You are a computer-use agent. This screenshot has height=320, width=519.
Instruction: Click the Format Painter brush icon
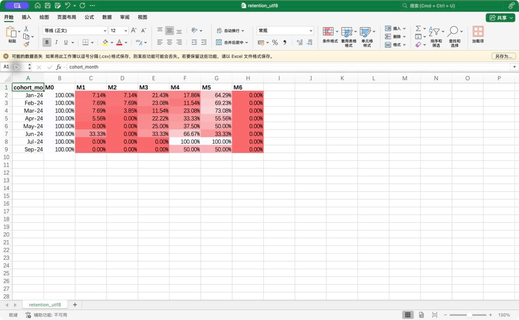click(x=26, y=44)
